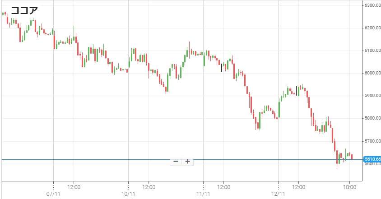The width and height of the screenshot is (381, 199).
Task: Click the plus zoom in button
Action: pos(187,162)
